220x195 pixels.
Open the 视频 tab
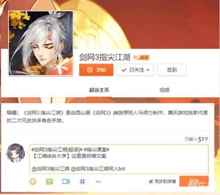[165, 90]
